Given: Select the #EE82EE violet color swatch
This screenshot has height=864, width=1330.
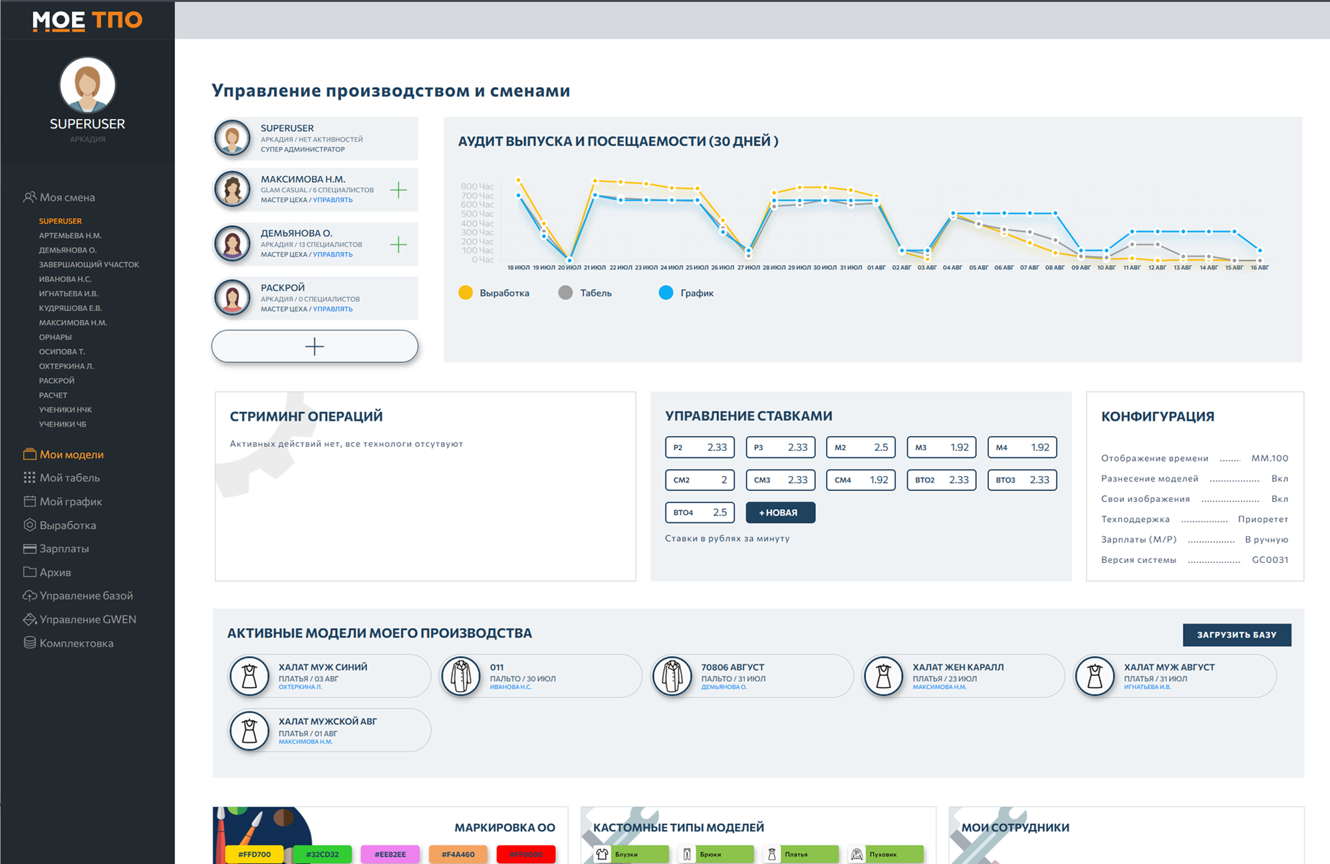Looking at the screenshot, I should [390, 855].
